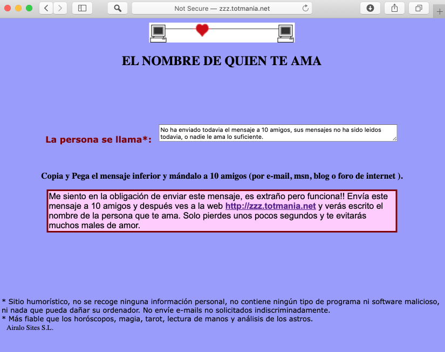This screenshot has width=445, height=352.
Task: Show the tab overview
Action: point(419,8)
